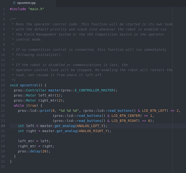The width and height of the screenshot is (186, 173).
Task: Click line number 24 in gutter
Action: tap(3, 126)
